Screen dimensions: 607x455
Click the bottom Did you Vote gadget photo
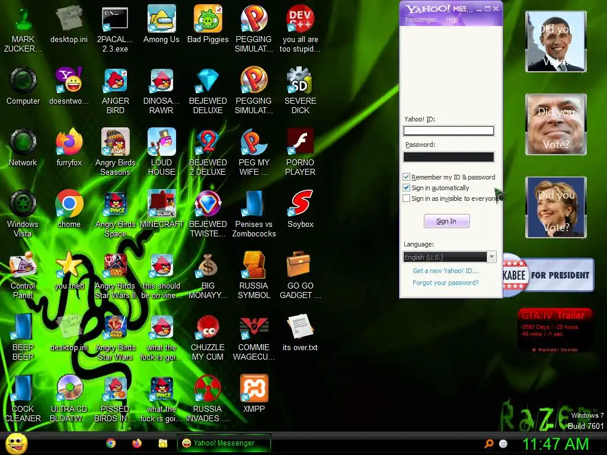click(x=556, y=207)
